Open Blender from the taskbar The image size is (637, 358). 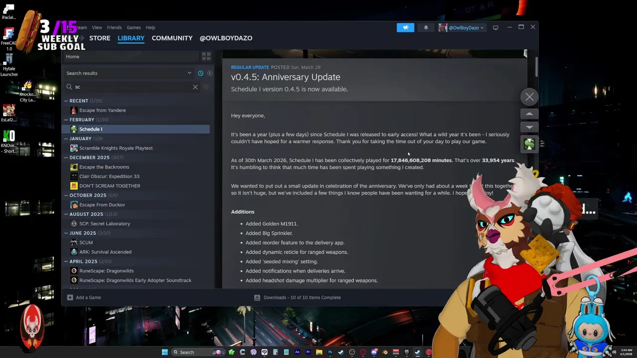click(x=385, y=352)
